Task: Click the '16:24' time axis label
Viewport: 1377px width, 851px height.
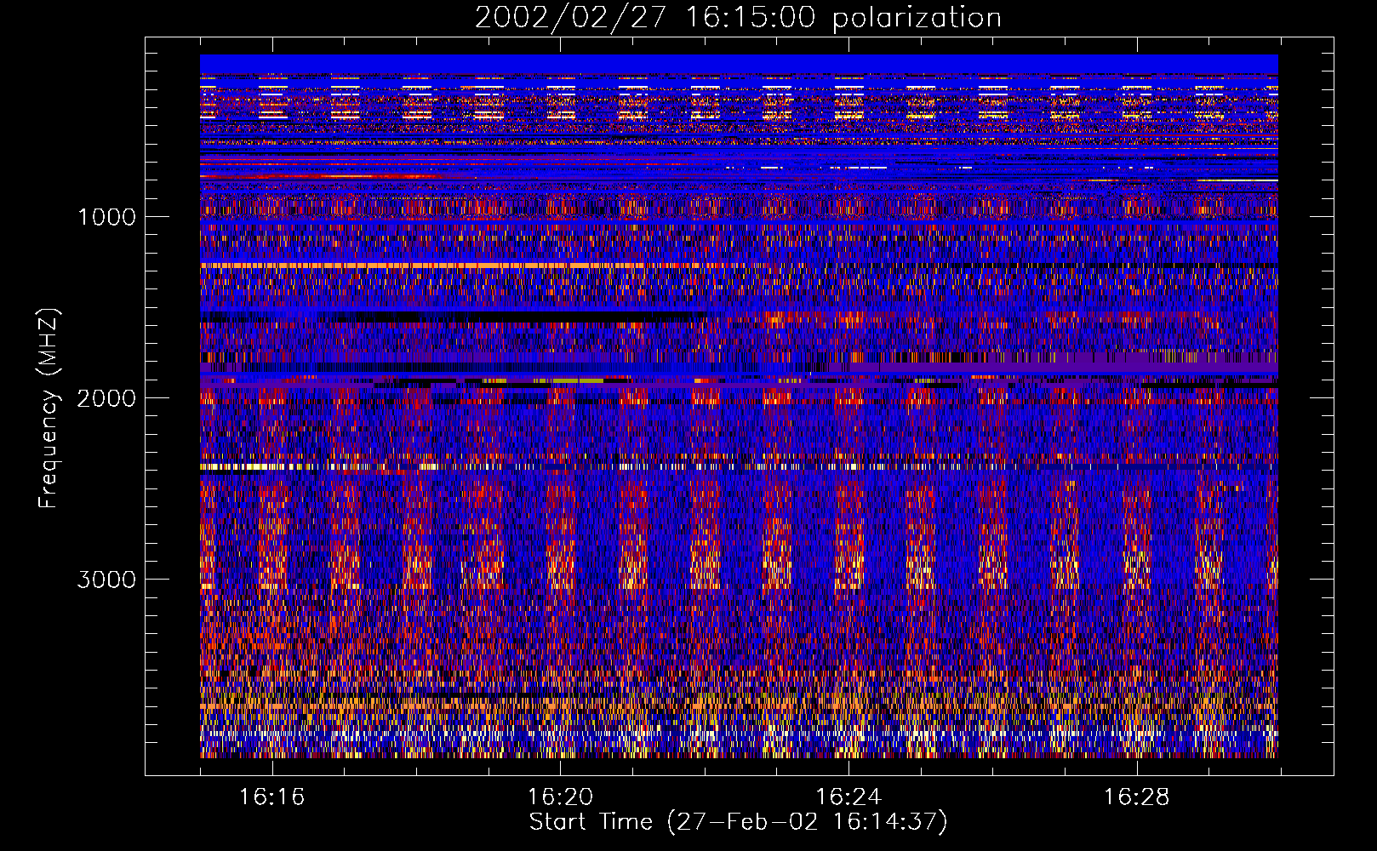Action: click(848, 797)
